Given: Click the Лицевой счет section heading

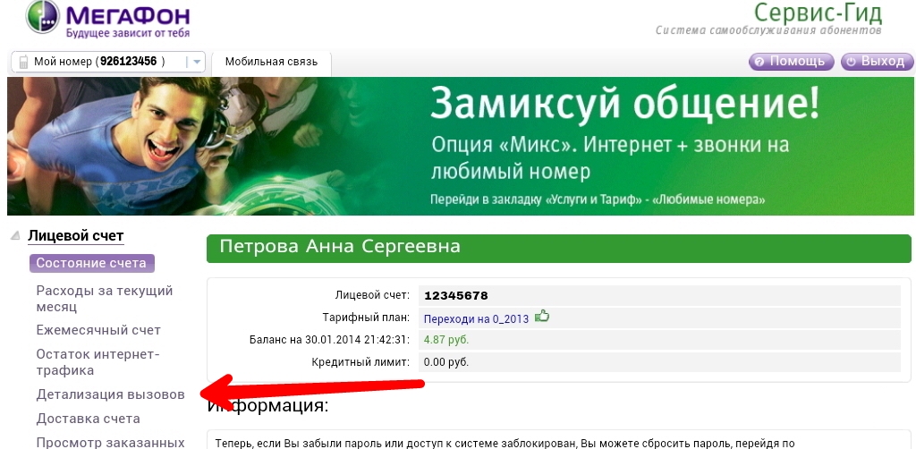Looking at the screenshot, I should click(x=76, y=236).
